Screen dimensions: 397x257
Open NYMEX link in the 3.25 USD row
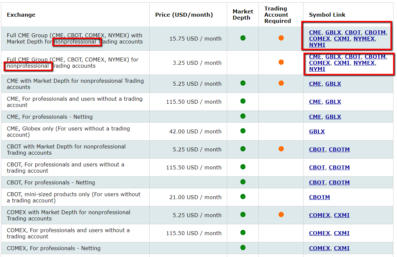tap(364, 63)
